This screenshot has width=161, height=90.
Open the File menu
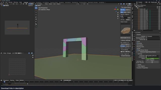pos(3,2)
